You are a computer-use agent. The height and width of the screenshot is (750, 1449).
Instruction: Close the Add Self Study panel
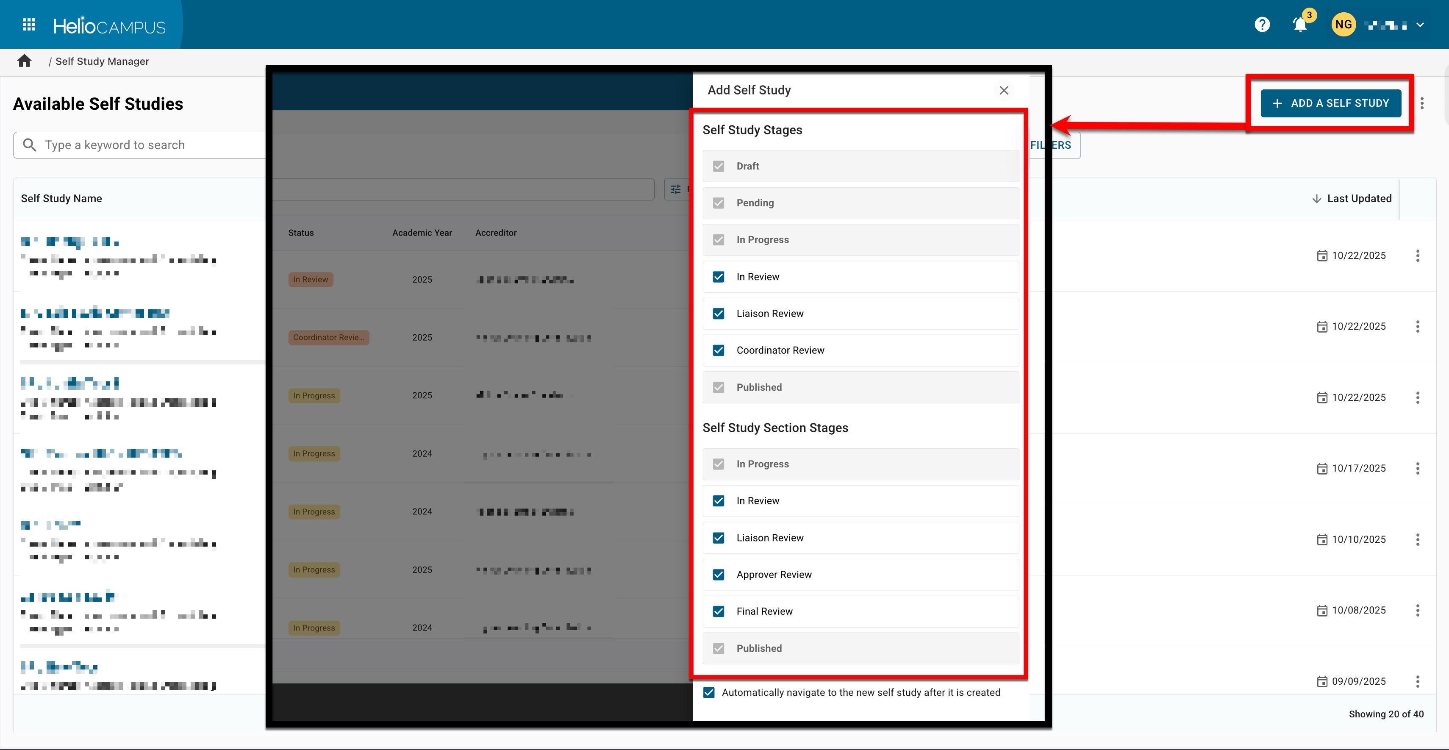1004,91
